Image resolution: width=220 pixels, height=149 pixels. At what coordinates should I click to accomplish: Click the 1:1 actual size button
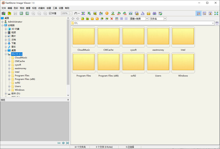[59, 143]
